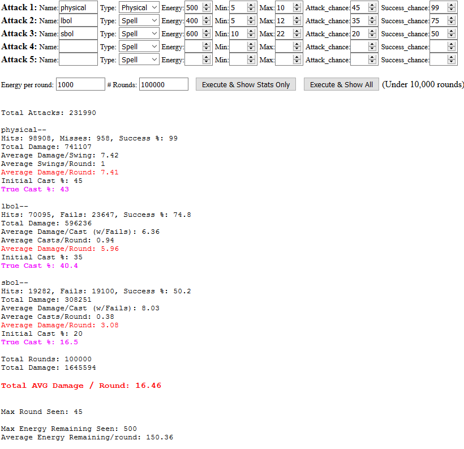Click Attack 2 Name field 'lbol'
Screen dimensions: 464x449
(x=78, y=21)
